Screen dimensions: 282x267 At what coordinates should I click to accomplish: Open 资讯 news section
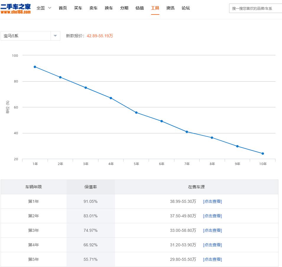point(170,8)
